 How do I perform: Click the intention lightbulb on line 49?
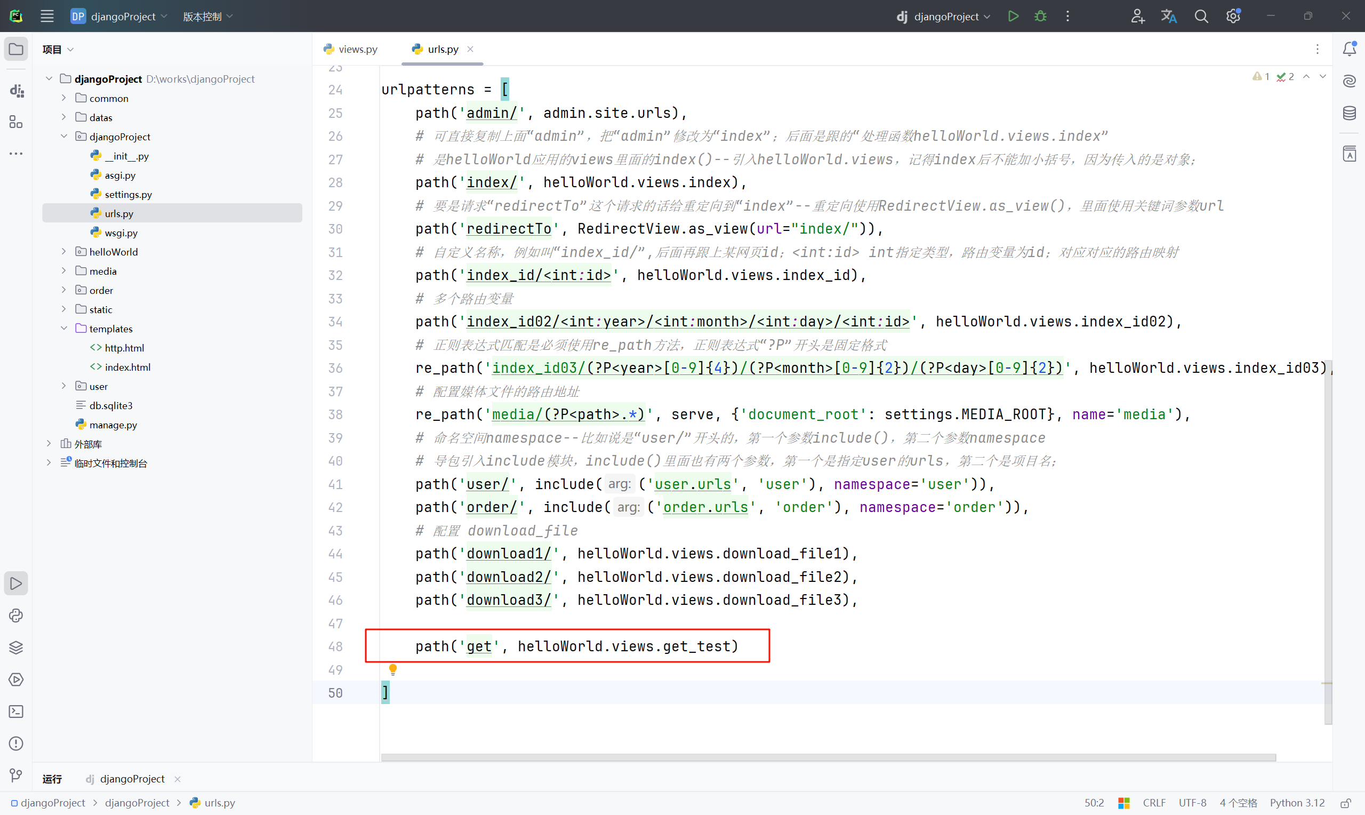pos(393,669)
